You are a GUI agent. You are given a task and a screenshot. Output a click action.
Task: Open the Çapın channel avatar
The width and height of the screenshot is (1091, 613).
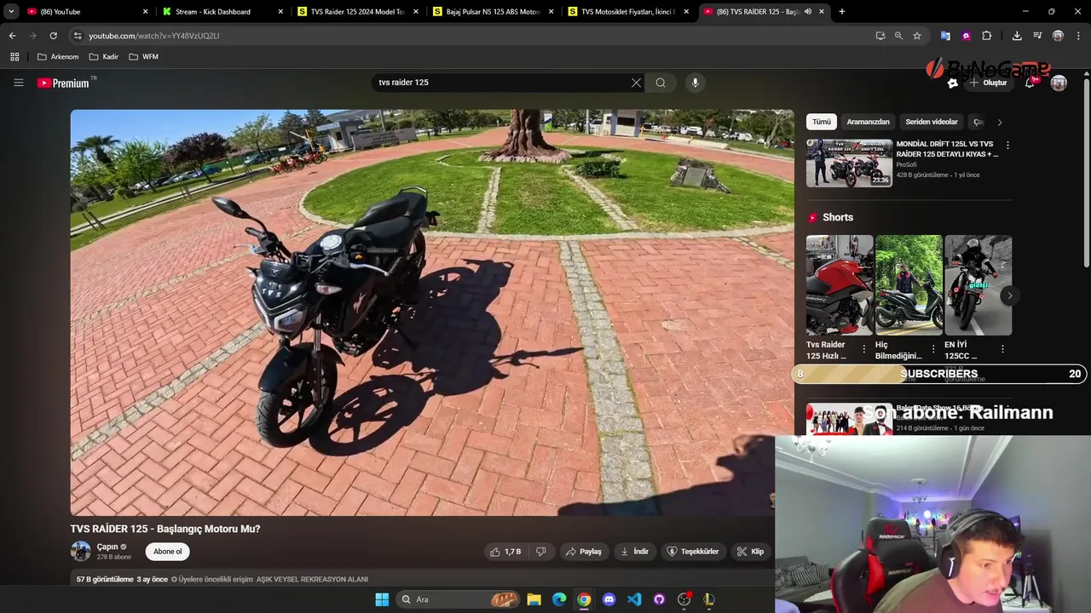(x=80, y=552)
